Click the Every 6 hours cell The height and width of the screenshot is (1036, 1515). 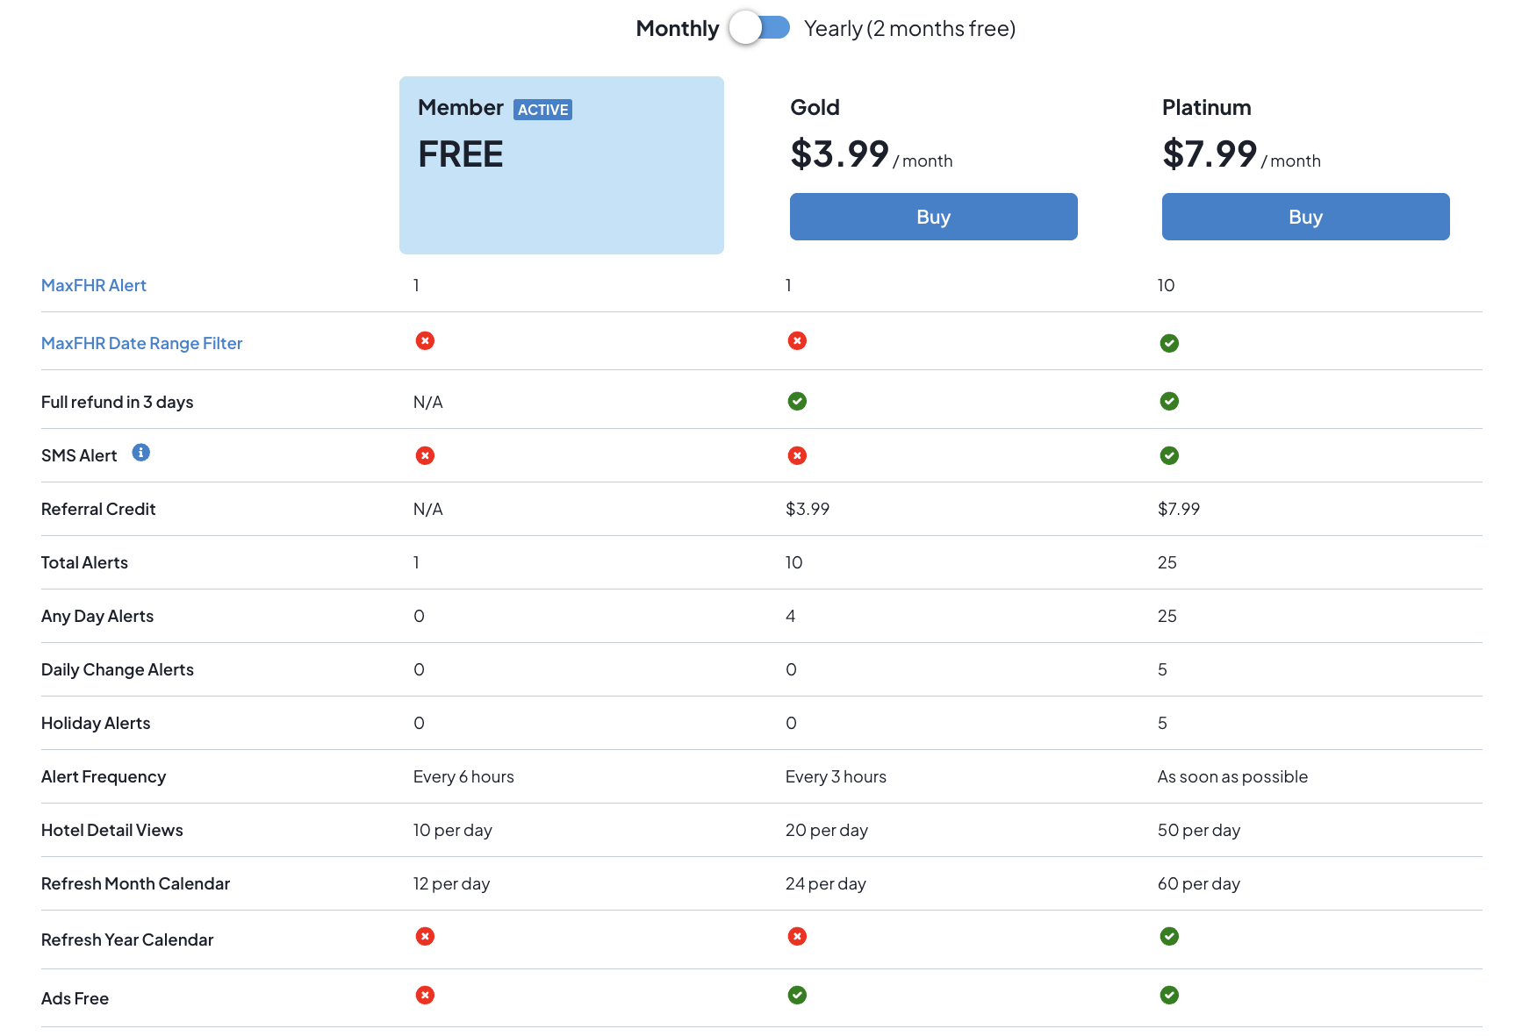tap(463, 776)
